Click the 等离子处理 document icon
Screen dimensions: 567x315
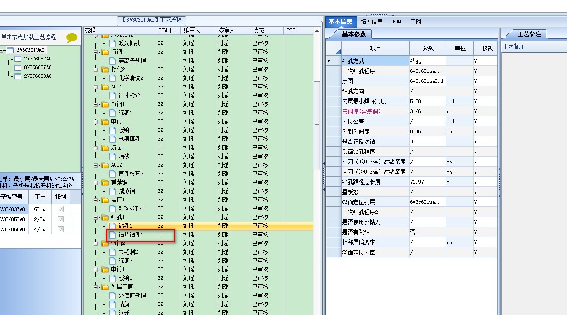tap(112, 60)
